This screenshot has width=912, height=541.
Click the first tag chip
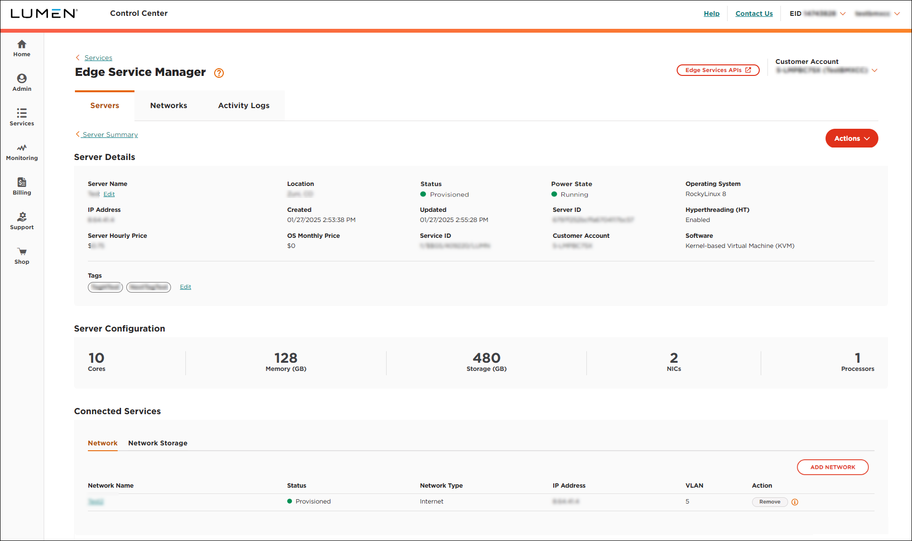[x=105, y=287]
